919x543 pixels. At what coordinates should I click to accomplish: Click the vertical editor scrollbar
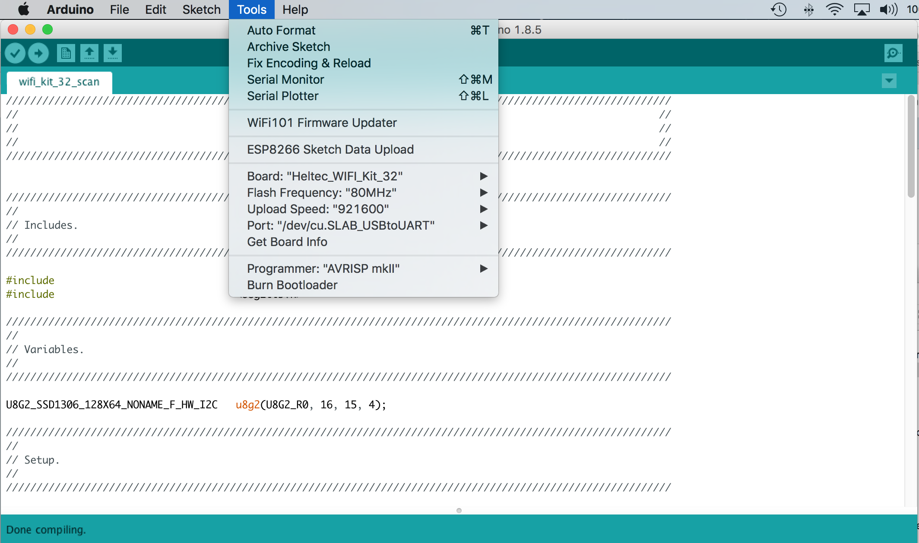tap(911, 147)
